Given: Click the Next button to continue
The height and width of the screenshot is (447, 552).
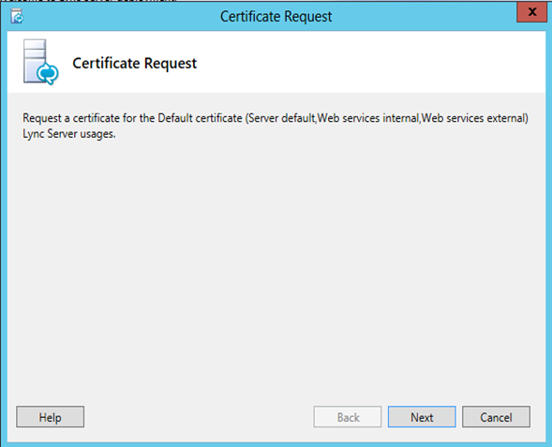Looking at the screenshot, I should (422, 417).
